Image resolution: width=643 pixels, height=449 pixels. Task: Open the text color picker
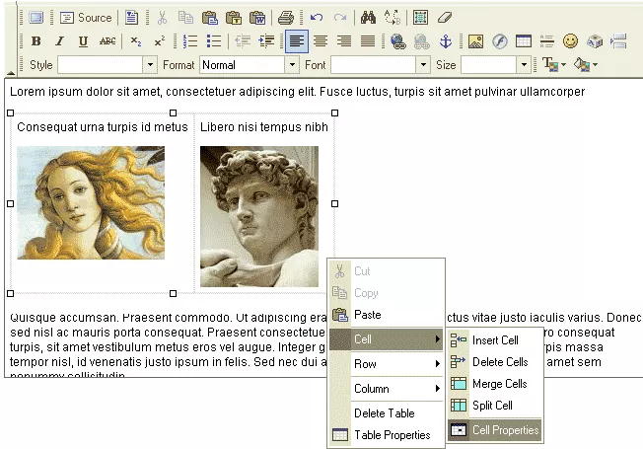coord(554,64)
